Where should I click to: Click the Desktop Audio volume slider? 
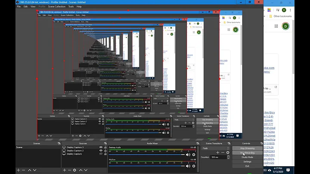pos(147,155)
